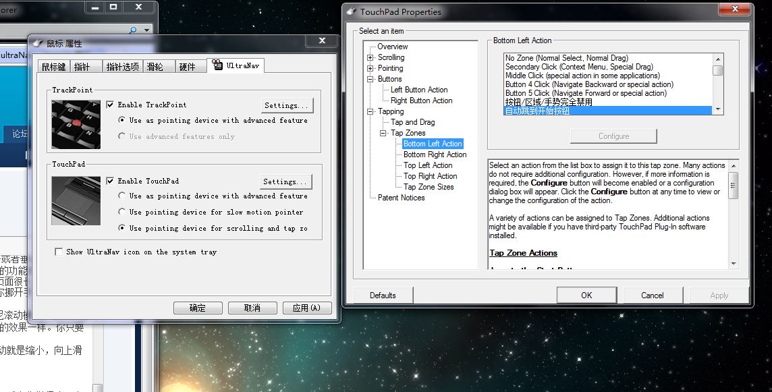
Task: Select TouchPad slow motion pointer option
Action: (x=121, y=212)
